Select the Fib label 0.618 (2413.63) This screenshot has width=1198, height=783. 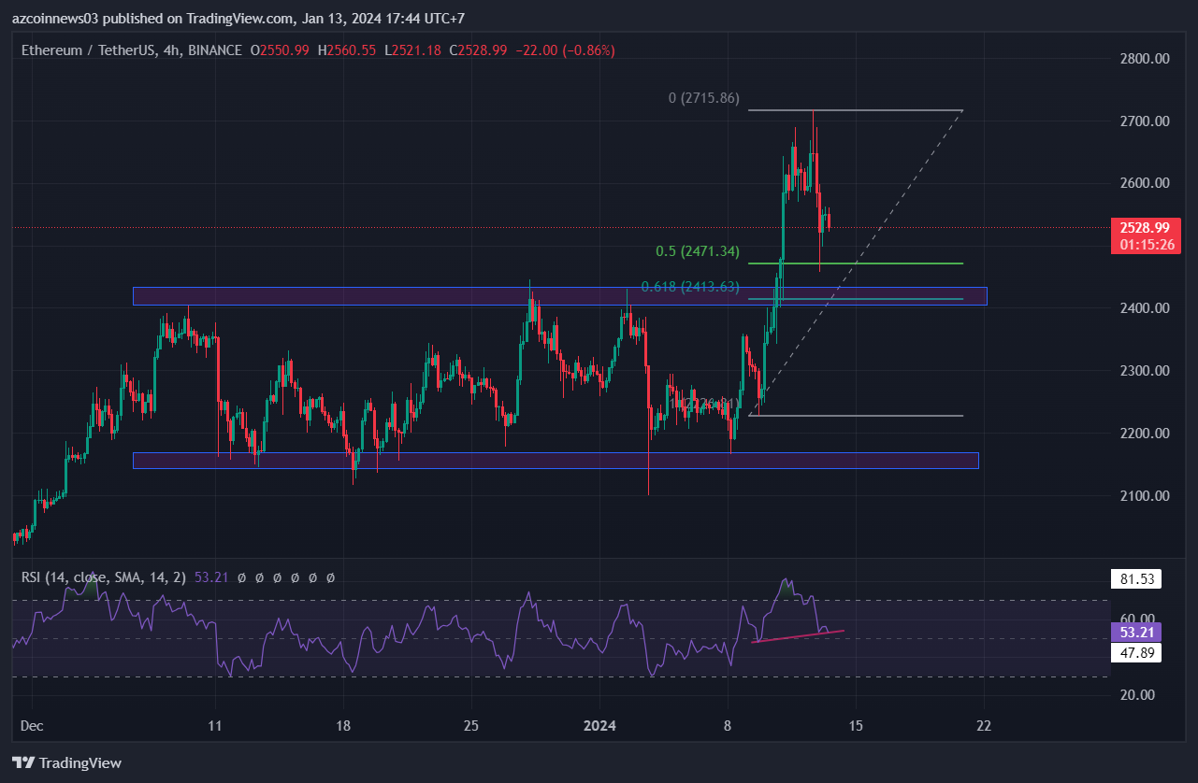pos(690,286)
